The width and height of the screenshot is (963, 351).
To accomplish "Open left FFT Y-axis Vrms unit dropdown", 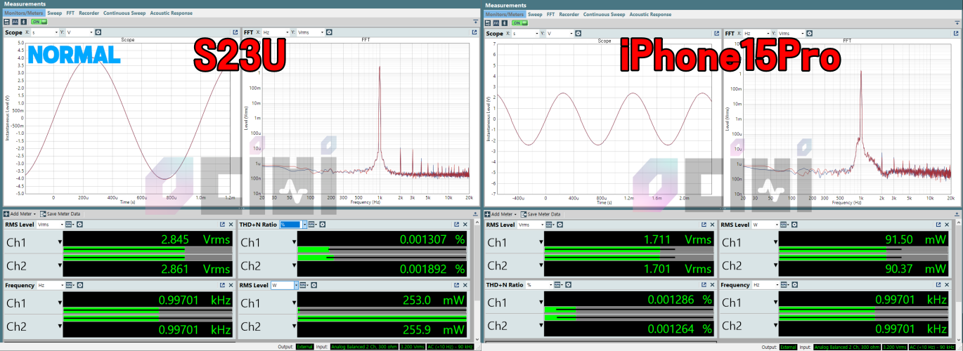I will point(312,32).
